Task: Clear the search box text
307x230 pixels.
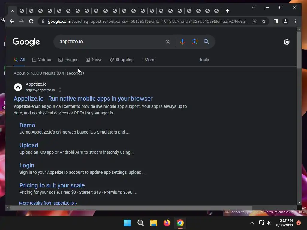Action: point(168,41)
